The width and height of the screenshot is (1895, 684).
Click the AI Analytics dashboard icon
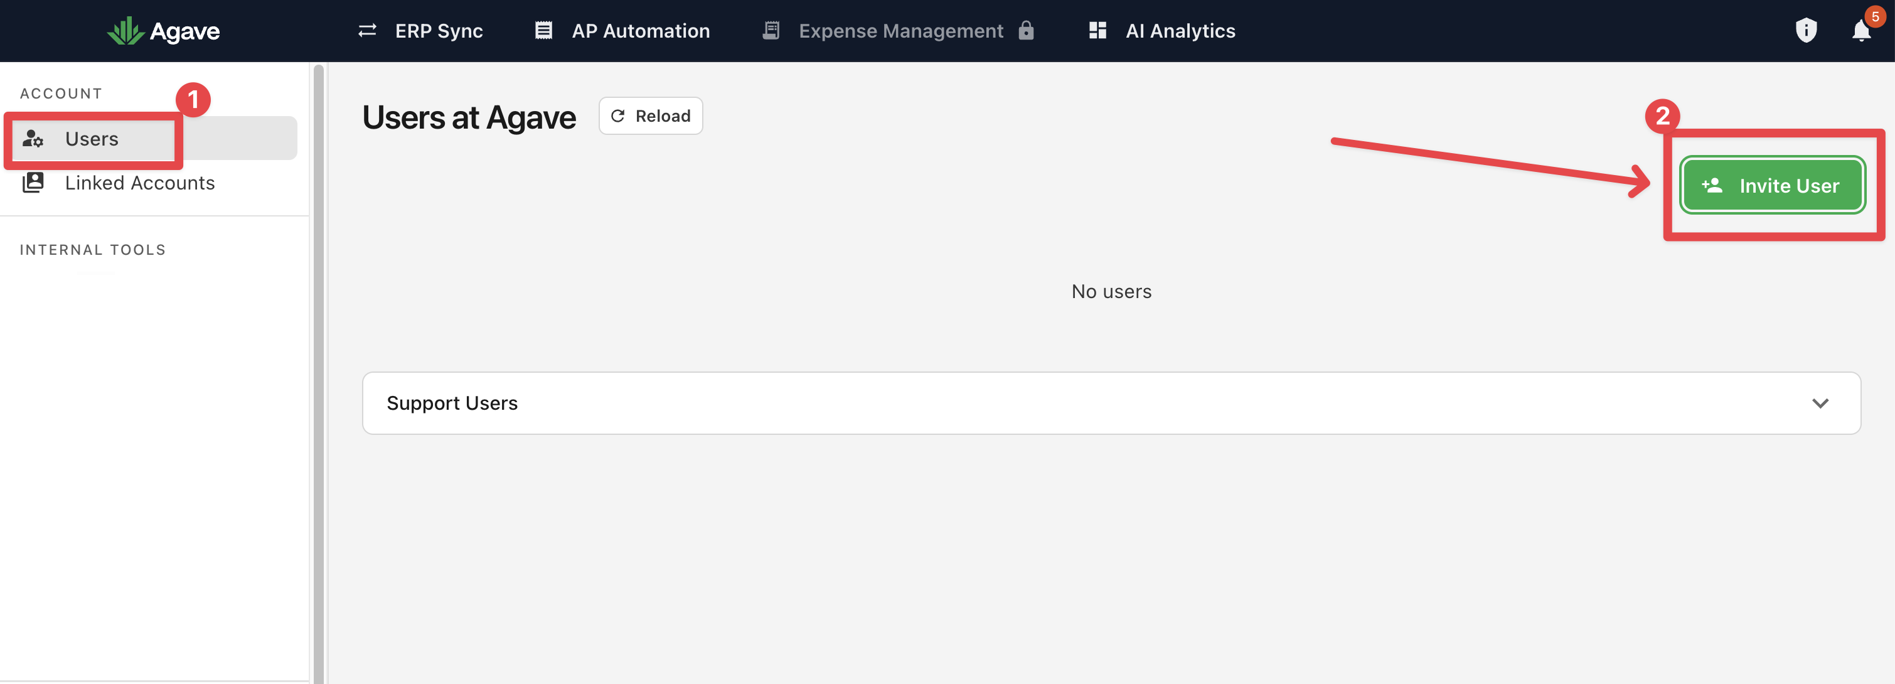click(1097, 31)
